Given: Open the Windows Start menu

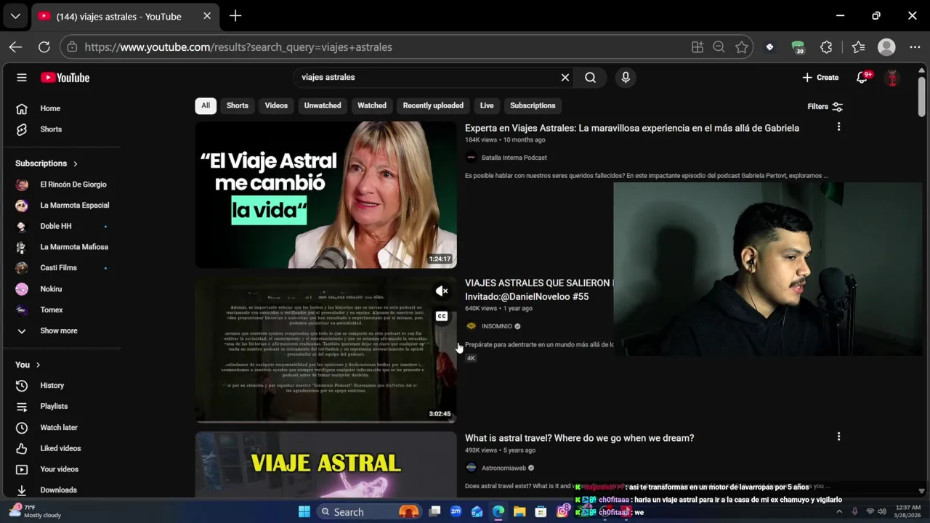Looking at the screenshot, I should tap(304, 512).
